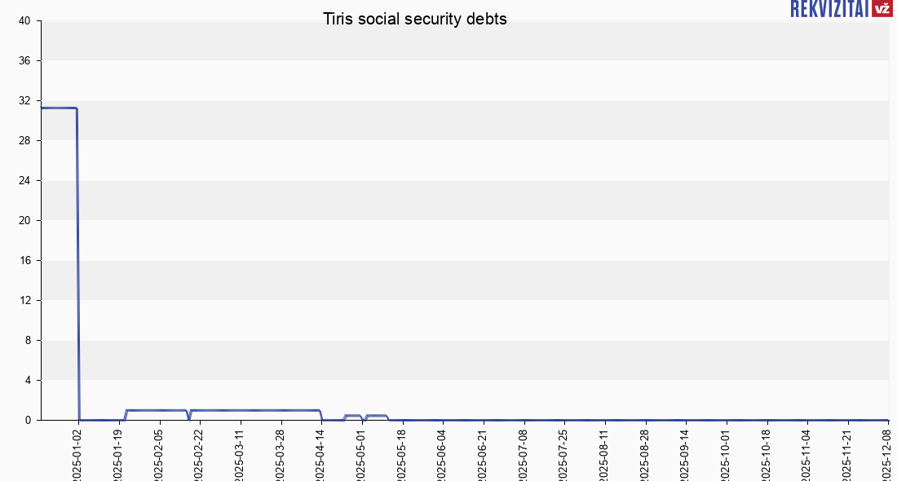
Task: Click the chart title 'Tiris social security debts'
Action: [x=415, y=19]
